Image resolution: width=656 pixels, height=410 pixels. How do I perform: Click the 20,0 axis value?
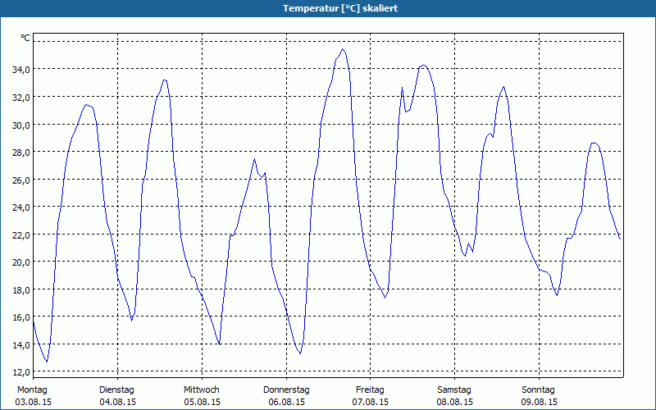click(x=20, y=262)
